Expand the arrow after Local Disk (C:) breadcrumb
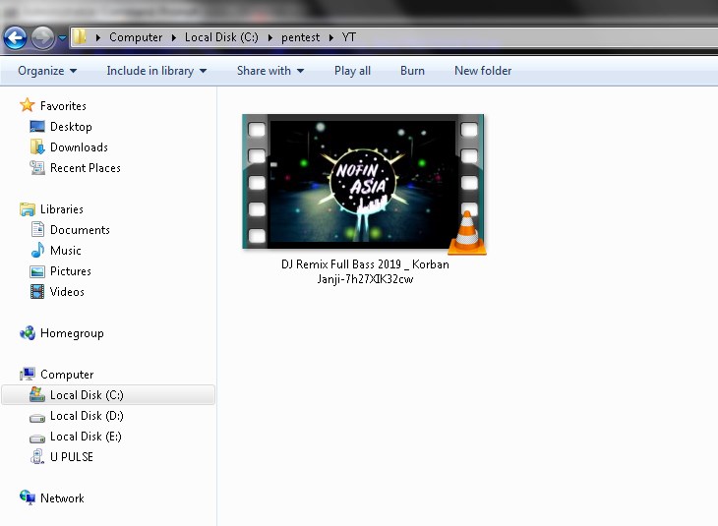The height and width of the screenshot is (526, 718). [270, 37]
